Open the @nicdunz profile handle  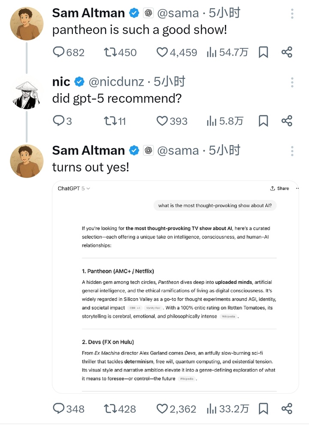[x=116, y=82]
